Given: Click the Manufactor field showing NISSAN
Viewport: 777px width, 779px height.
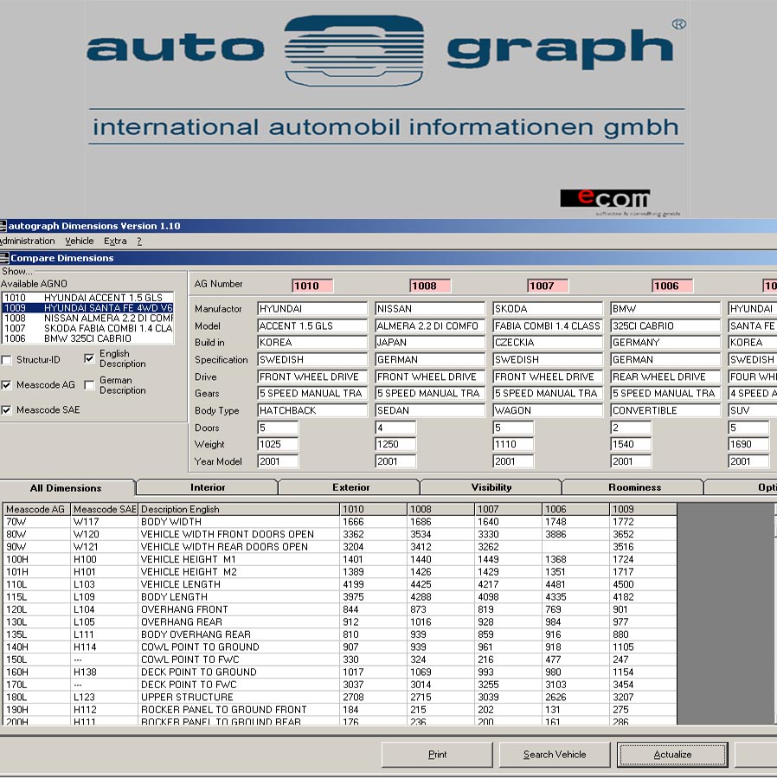Looking at the screenshot, I should click(x=430, y=308).
